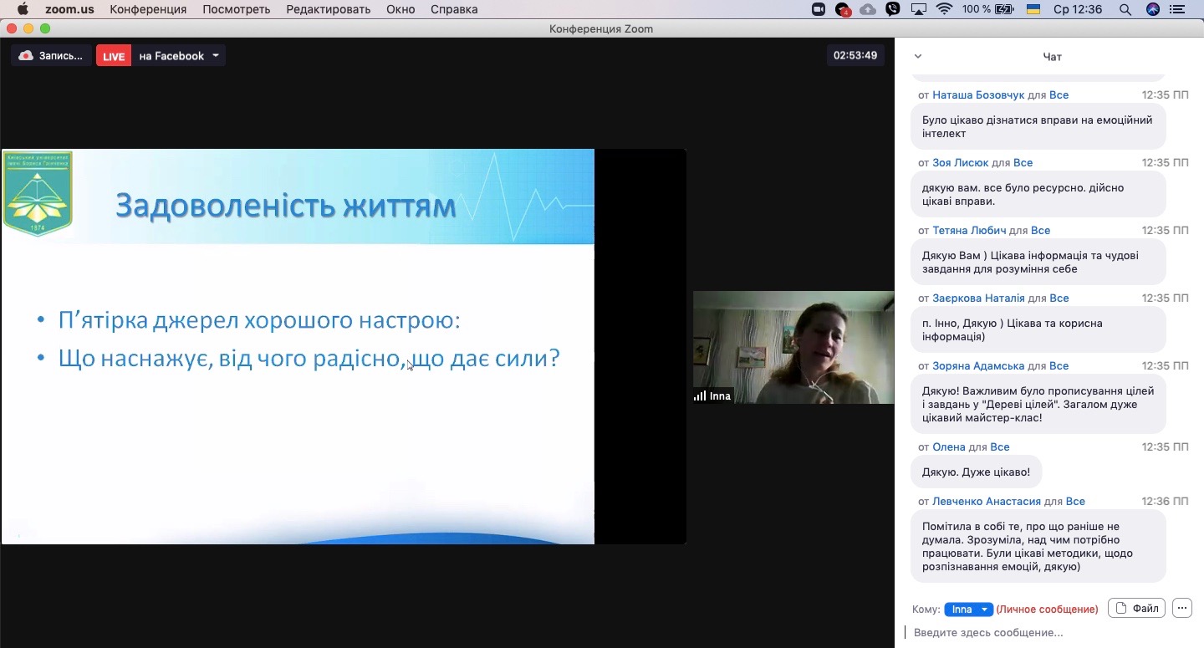The width and height of the screenshot is (1204, 648).
Task: Click the Zoom camera icon in the menu bar
Action: [x=819, y=9]
